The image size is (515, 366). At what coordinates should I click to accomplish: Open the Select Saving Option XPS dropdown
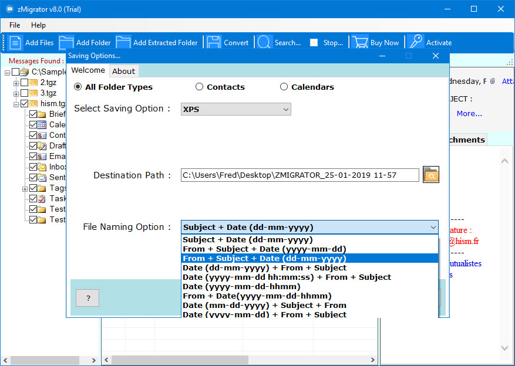(x=236, y=109)
